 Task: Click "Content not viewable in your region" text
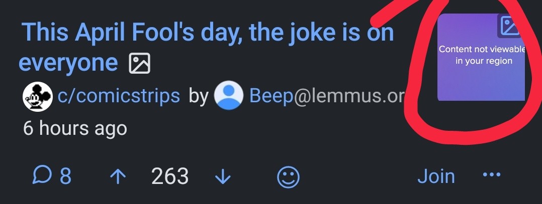(482, 55)
